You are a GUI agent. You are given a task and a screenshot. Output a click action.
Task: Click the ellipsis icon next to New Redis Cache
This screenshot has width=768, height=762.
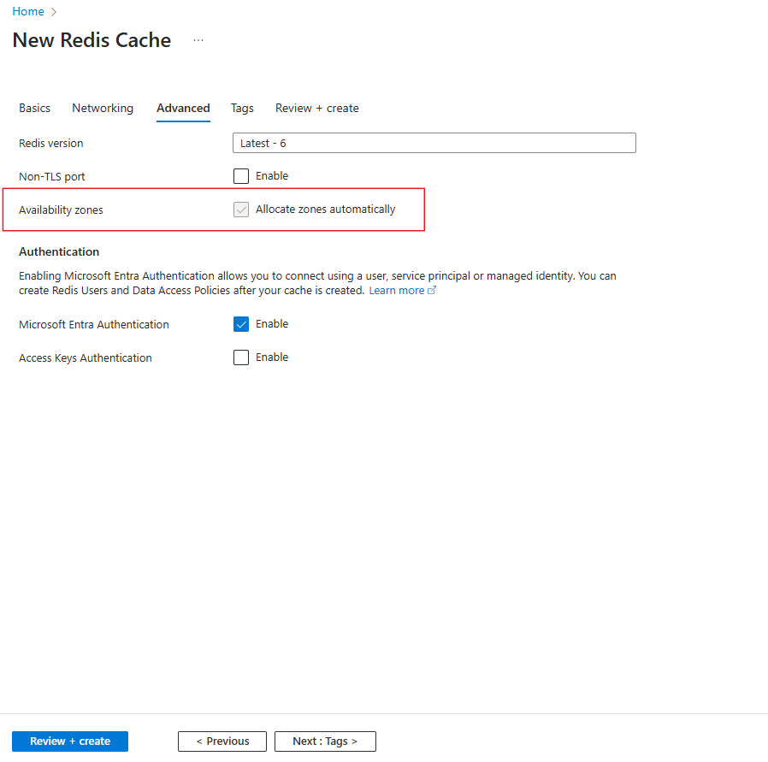coord(198,39)
